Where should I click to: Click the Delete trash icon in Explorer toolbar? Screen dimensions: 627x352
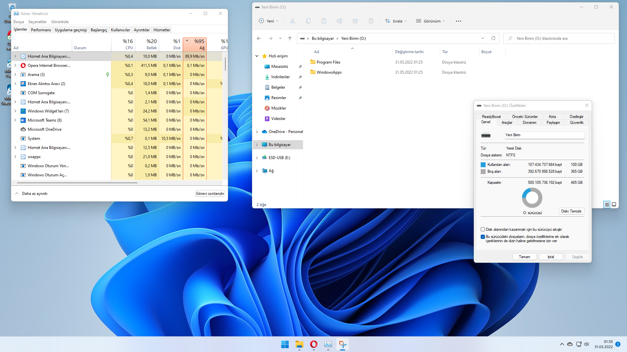click(371, 21)
